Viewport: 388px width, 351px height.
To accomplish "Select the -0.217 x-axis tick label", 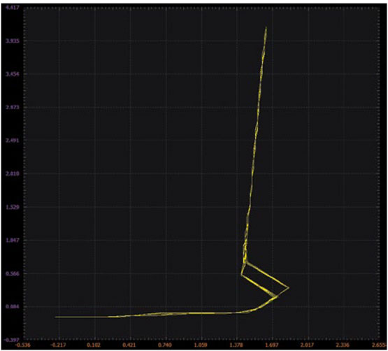I will [x=59, y=345].
